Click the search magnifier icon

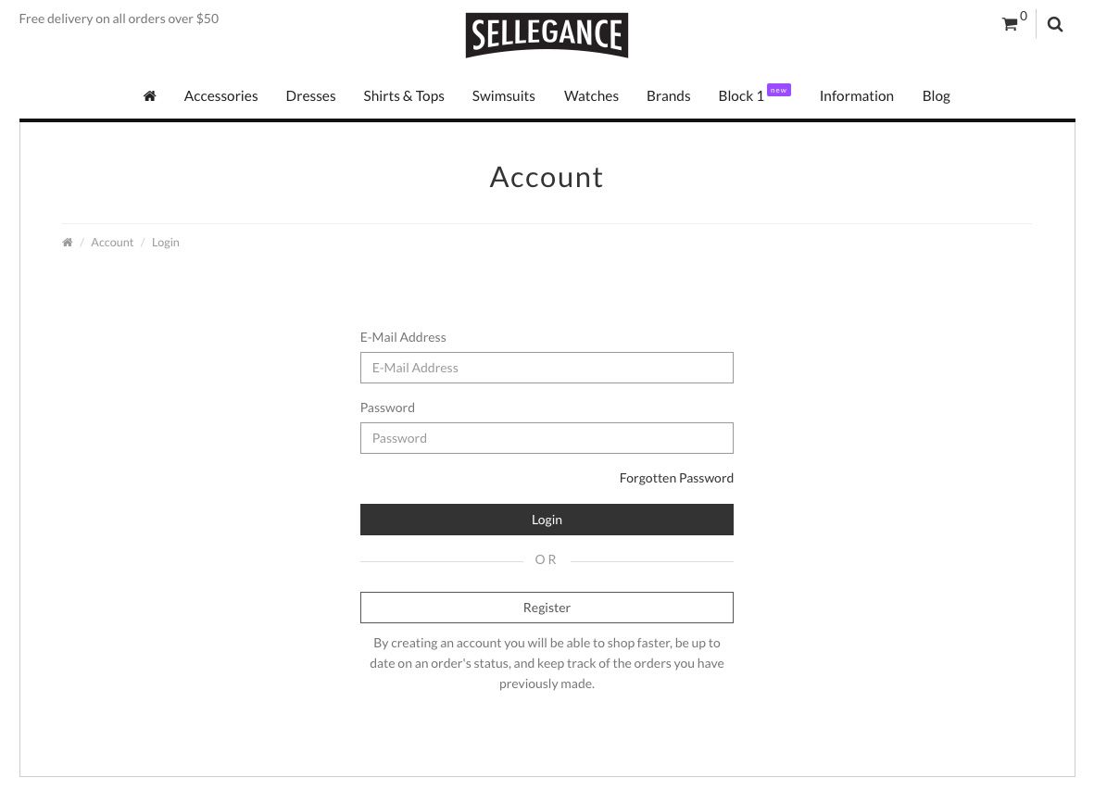coord(1055,24)
